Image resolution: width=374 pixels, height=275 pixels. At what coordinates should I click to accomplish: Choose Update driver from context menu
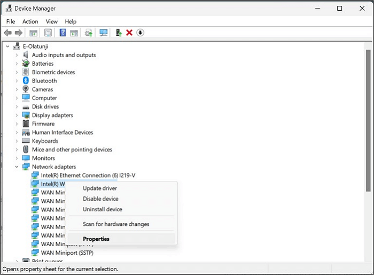pos(99,188)
